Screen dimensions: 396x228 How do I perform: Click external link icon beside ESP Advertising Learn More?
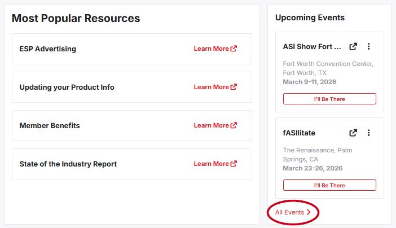pos(234,49)
